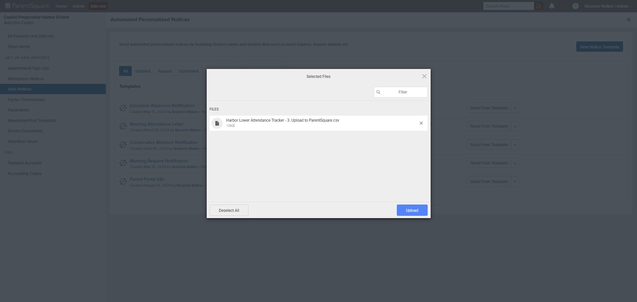Send From Template for Meeting Attendance Letter
Viewport: 637px width, 302px height.
(x=489, y=126)
